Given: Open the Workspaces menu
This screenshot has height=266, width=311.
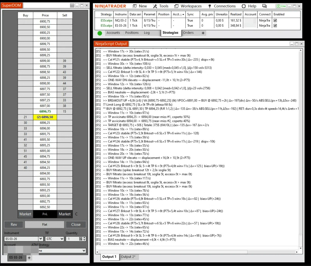Looking at the screenshot, I should [x=188, y=6].
